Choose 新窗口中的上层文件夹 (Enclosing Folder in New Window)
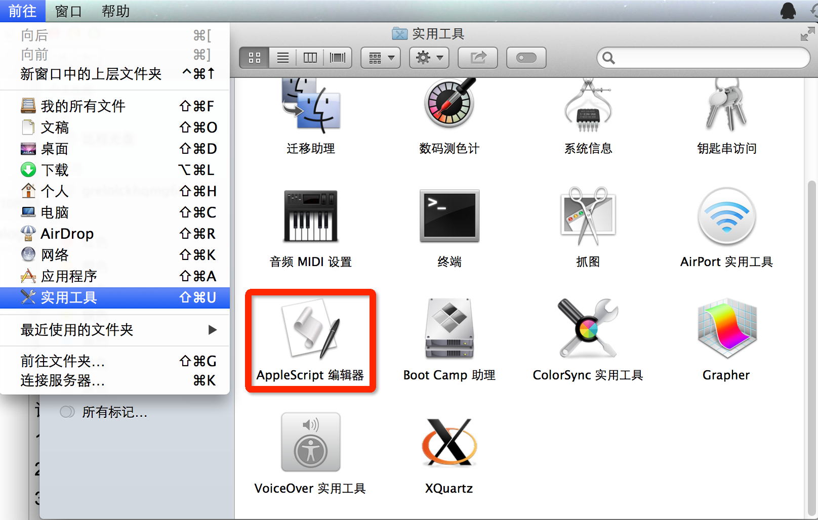 115,74
